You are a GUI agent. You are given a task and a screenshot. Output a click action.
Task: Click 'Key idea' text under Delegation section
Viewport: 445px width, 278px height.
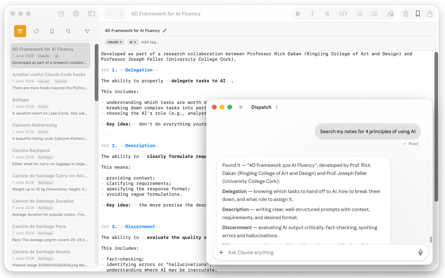pos(118,124)
